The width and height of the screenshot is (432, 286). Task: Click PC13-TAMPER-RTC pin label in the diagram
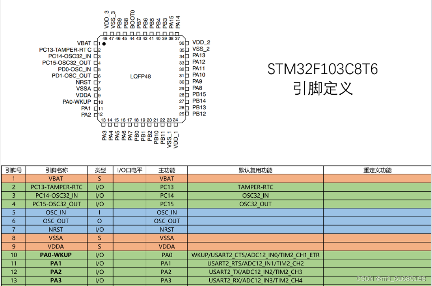65,50
